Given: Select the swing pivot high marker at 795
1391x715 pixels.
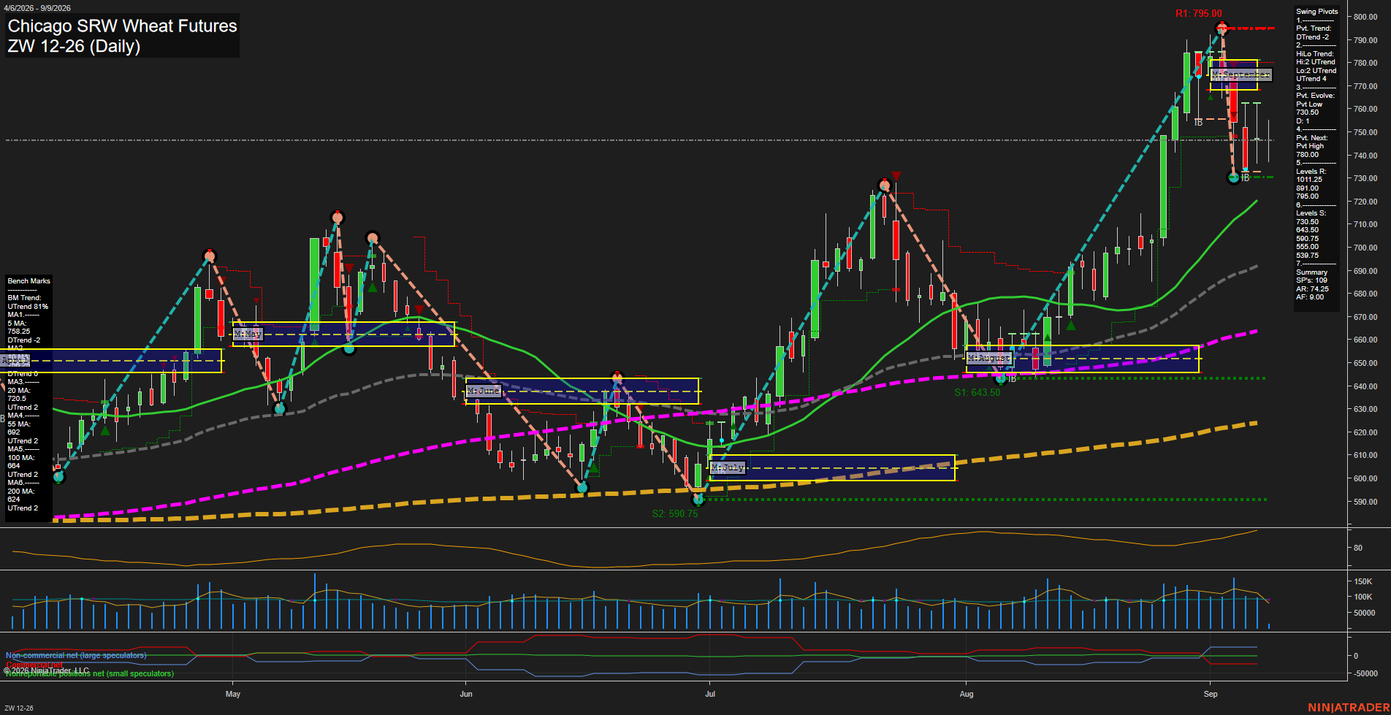Looking at the screenshot, I should [1222, 28].
